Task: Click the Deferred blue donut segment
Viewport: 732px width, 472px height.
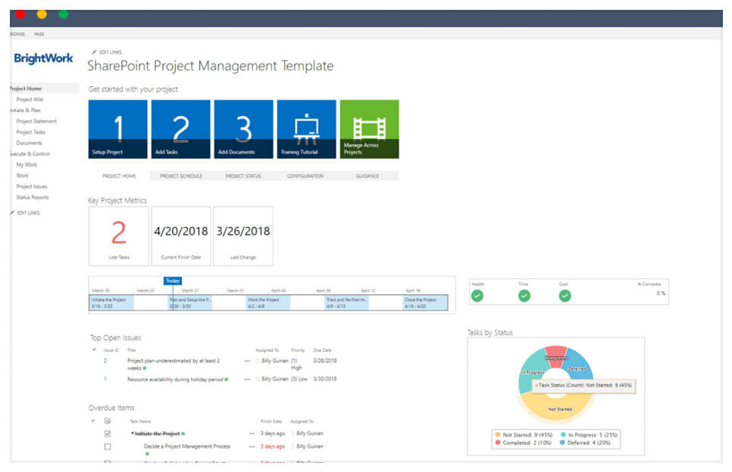Action: (x=579, y=366)
